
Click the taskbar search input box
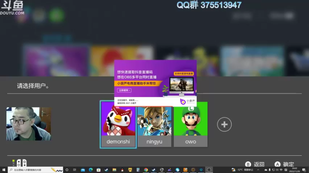36,170
